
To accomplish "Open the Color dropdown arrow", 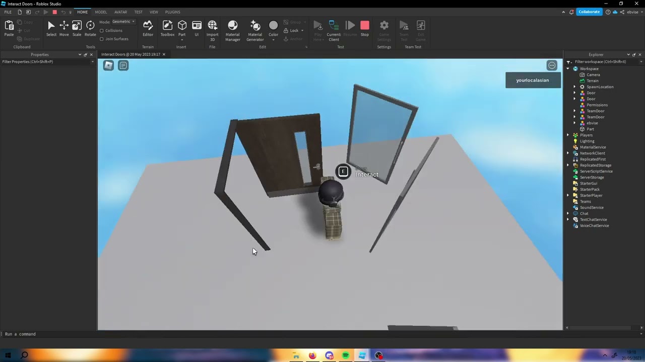I will tap(273, 40).
